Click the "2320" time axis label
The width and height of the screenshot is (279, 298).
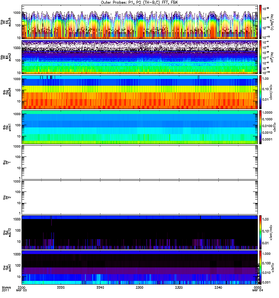point(179,287)
